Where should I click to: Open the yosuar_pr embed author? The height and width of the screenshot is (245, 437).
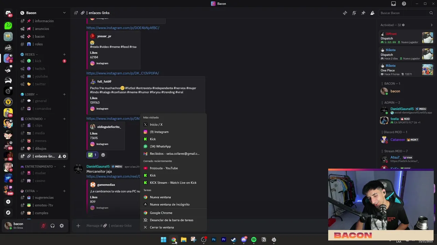click(104, 36)
